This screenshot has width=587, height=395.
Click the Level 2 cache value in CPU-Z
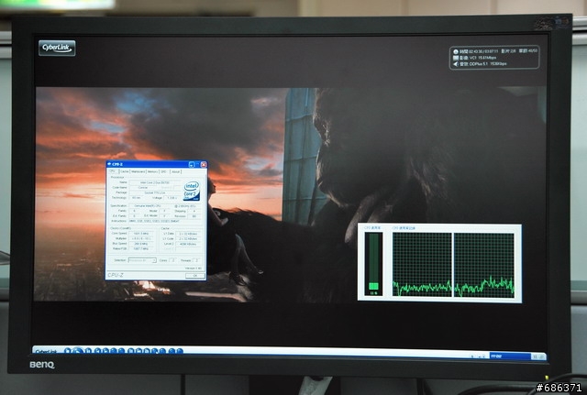coord(188,244)
